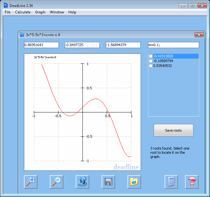
Task: Open the Graph menu
Action: (x=40, y=12)
